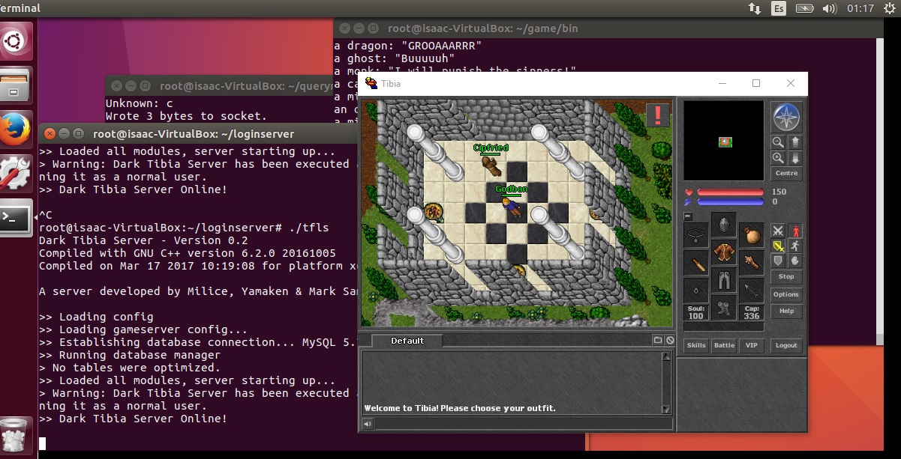The height and width of the screenshot is (459, 901).
Task: Zoom in the Tibia minimap
Action: [x=778, y=158]
